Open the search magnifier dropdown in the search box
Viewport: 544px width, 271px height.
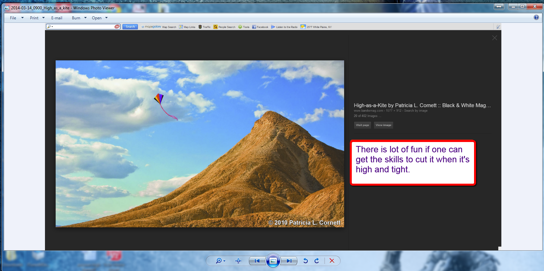(x=50, y=27)
